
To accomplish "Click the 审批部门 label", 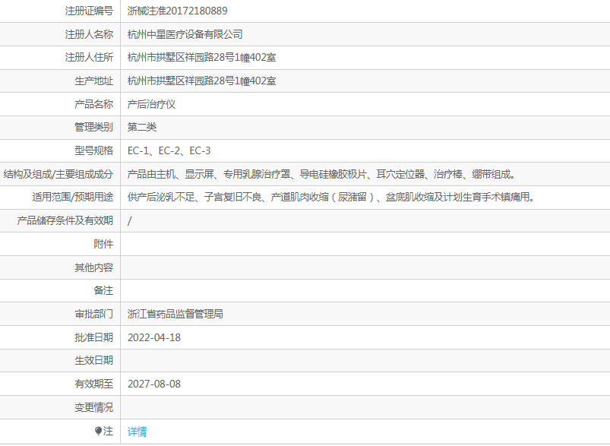I will tap(93, 314).
